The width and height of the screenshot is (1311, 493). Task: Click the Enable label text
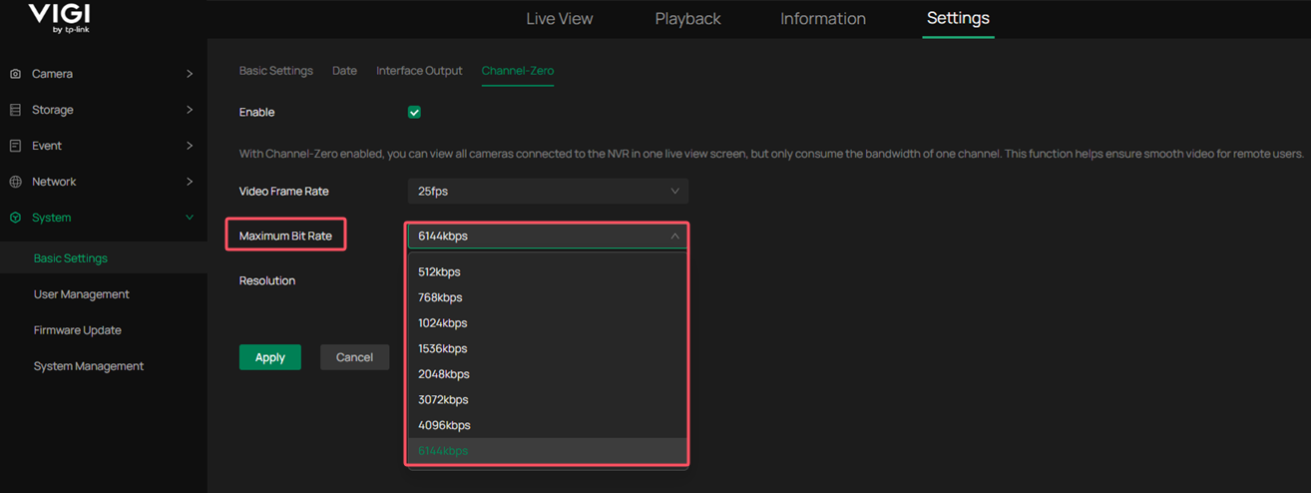click(257, 112)
